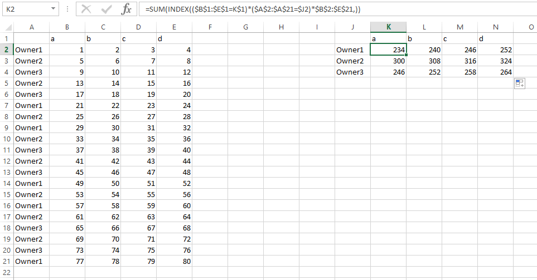
Task: Confirm formula with the checkmark icon
Action: [x=106, y=9]
